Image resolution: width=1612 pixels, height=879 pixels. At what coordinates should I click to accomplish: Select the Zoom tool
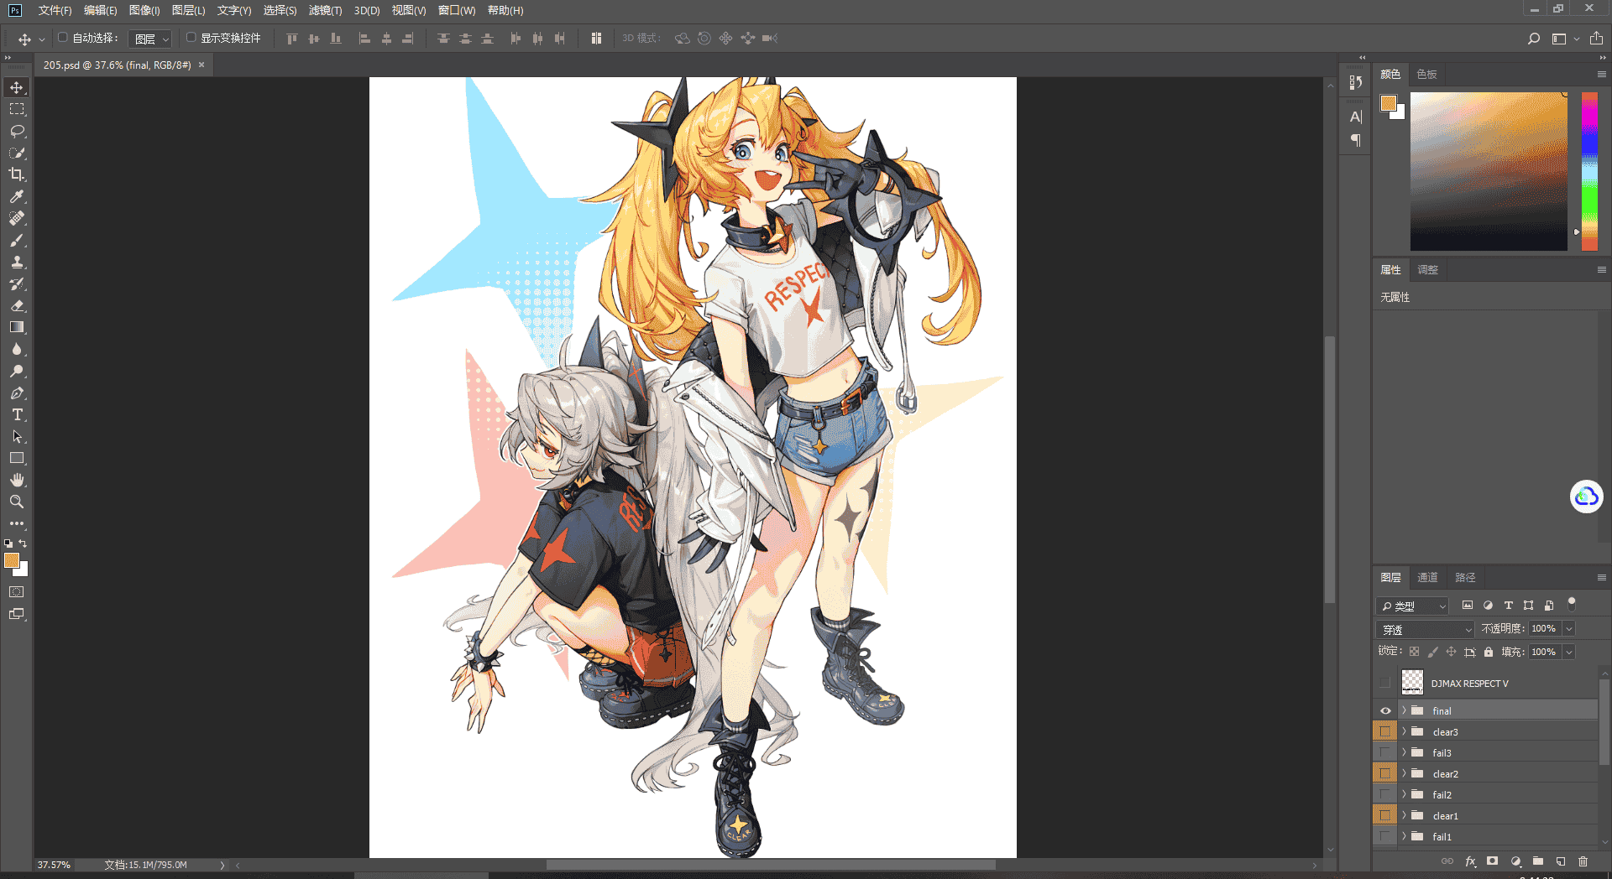[17, 502]
